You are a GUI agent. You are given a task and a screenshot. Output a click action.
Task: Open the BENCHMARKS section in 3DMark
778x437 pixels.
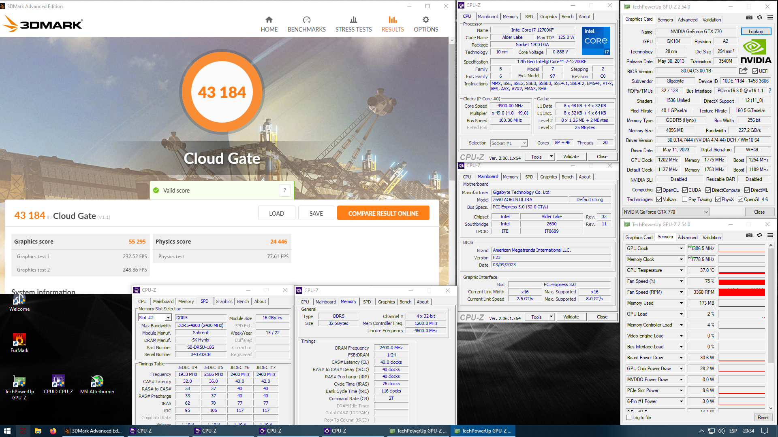(306, 24)
